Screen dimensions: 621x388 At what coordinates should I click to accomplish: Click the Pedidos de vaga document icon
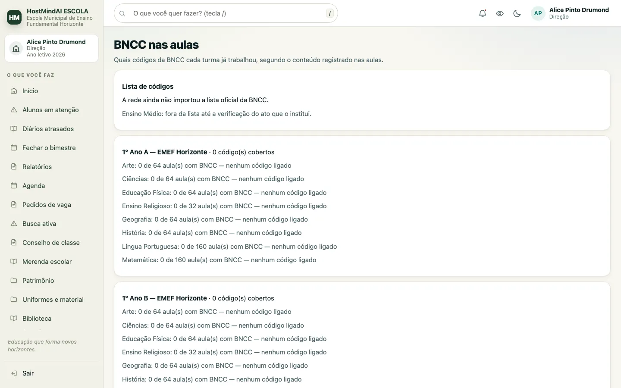pyautogui.click(x=14, y=205)
